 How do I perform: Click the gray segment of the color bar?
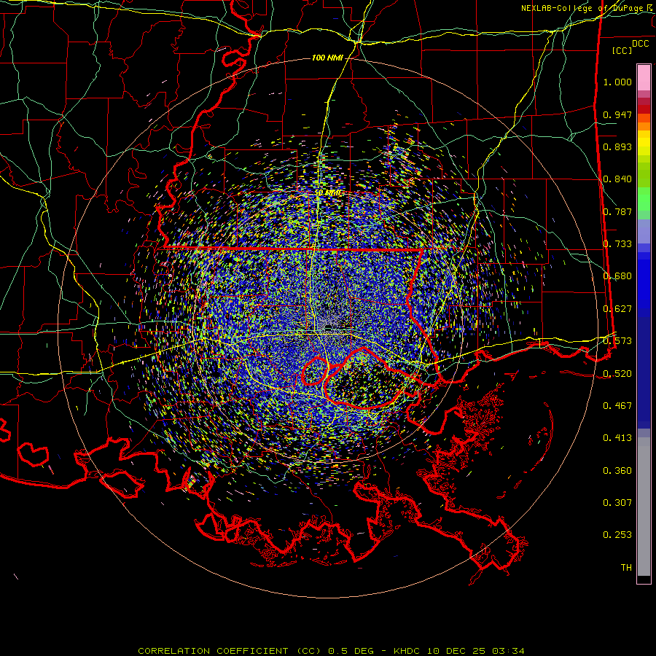tap(644, 507)
